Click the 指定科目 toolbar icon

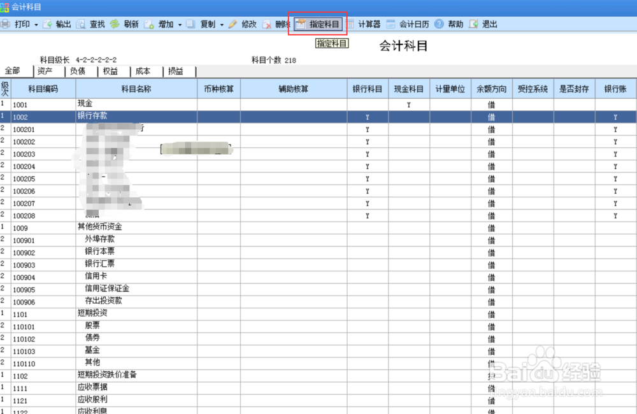pos(300,24)
